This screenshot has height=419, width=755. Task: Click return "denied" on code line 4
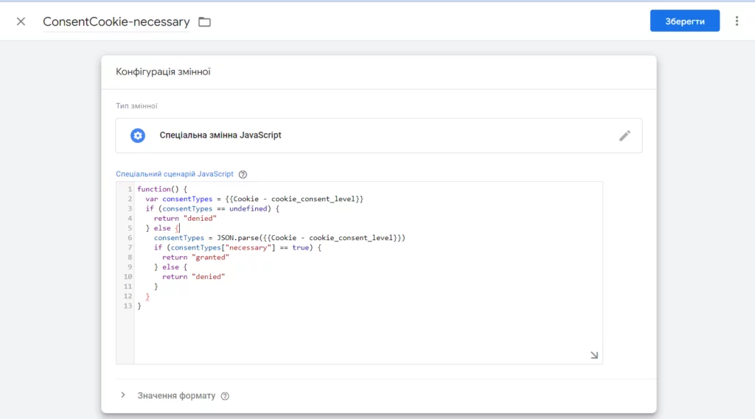click(185, 219)
